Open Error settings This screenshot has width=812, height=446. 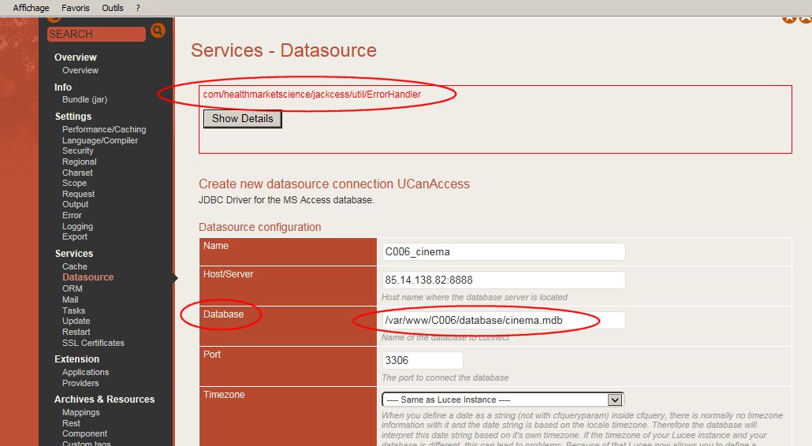pos(72,215)
